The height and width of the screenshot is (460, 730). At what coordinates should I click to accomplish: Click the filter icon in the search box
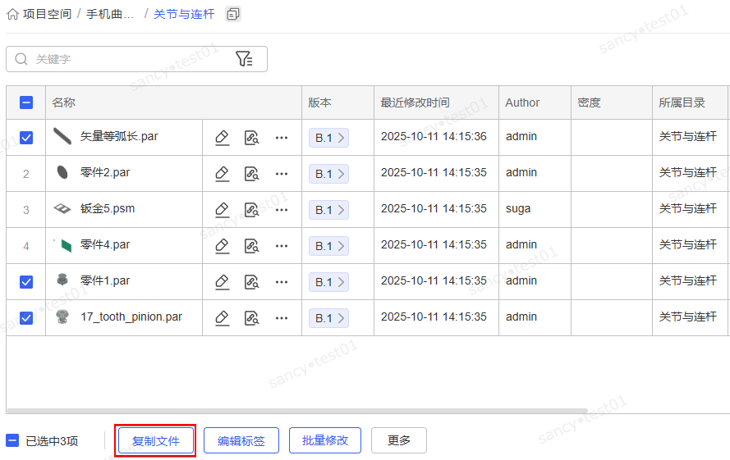(244, 59)
